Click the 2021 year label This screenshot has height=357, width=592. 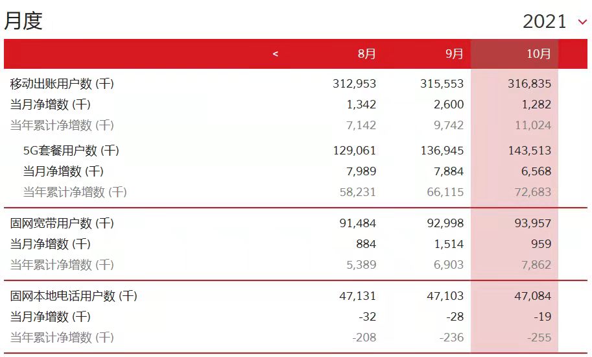545,21
